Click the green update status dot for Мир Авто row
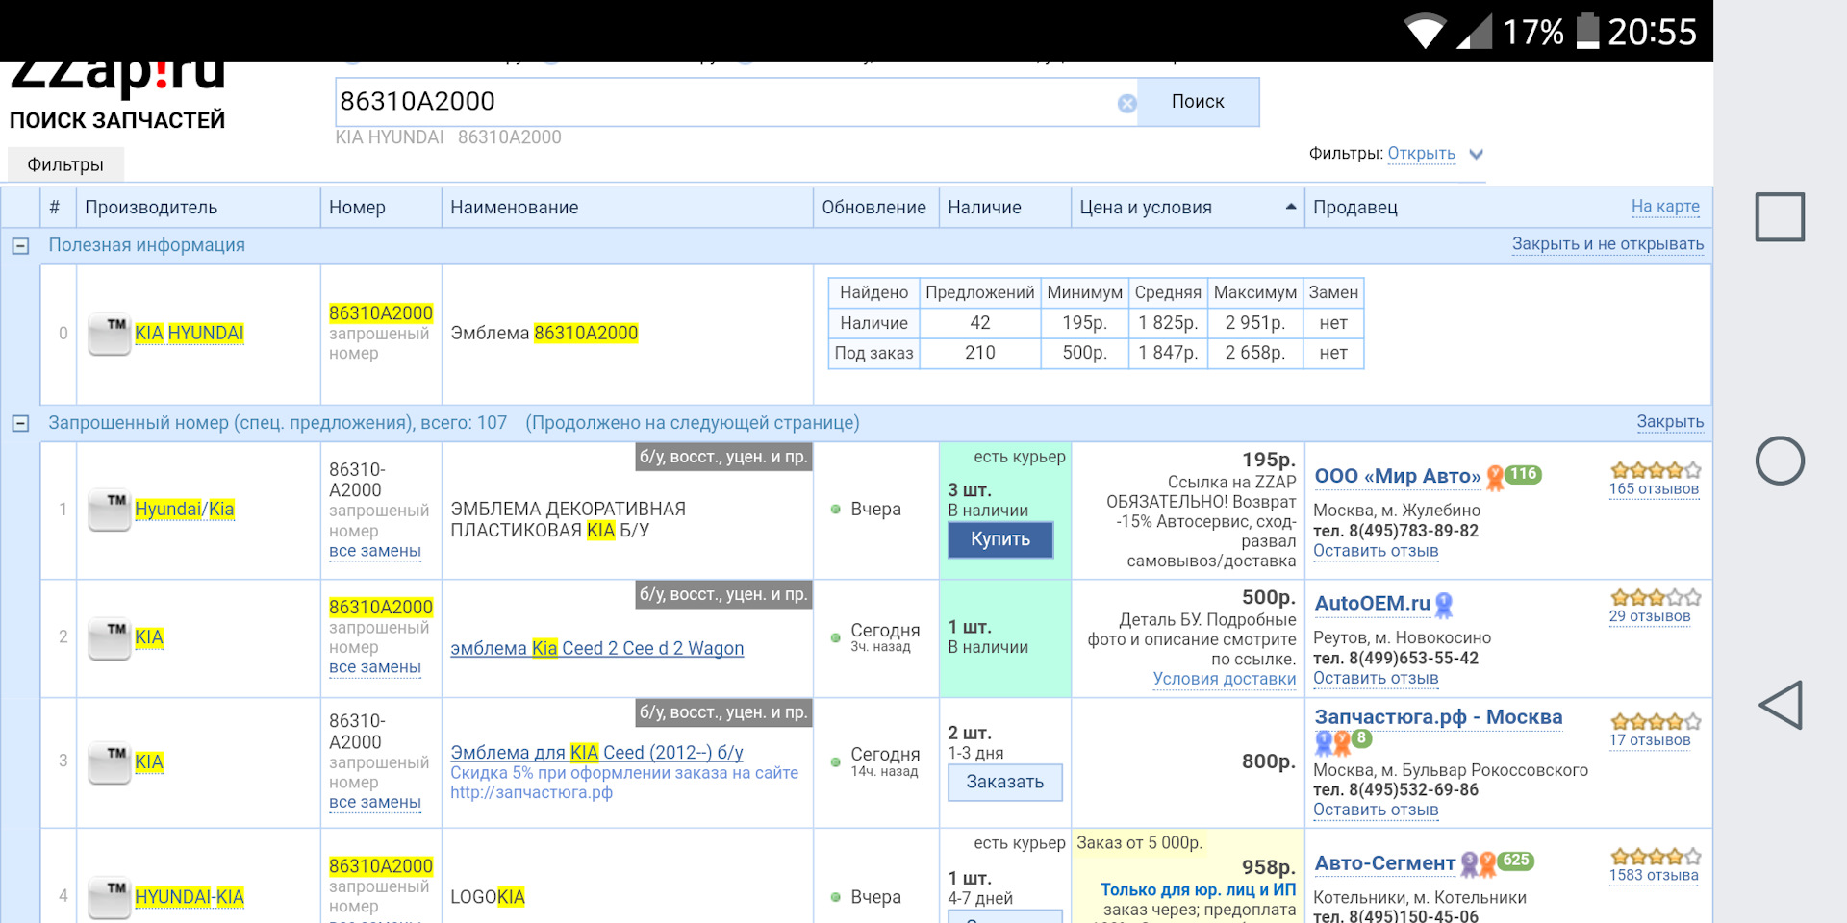The image size is (1847, 923). (836, 510)
